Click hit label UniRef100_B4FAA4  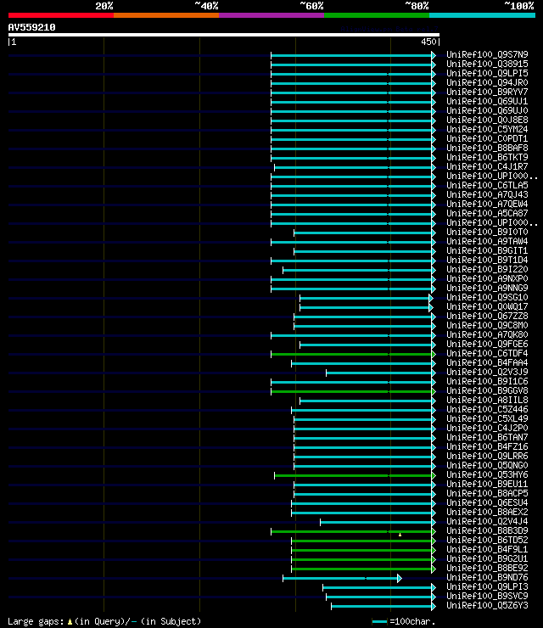click(x=487, y=362)
